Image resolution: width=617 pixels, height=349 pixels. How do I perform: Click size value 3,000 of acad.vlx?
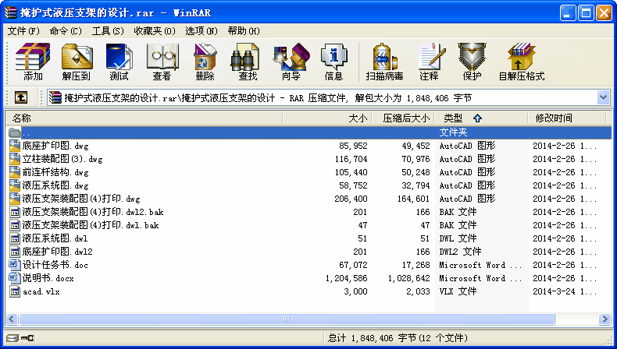355,291
